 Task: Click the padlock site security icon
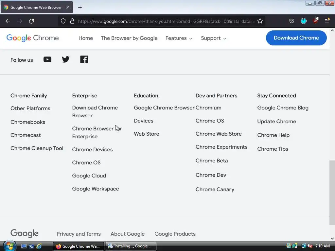coord(72,21)
